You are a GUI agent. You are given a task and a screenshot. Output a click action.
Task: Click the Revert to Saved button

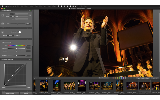[10, 93]
